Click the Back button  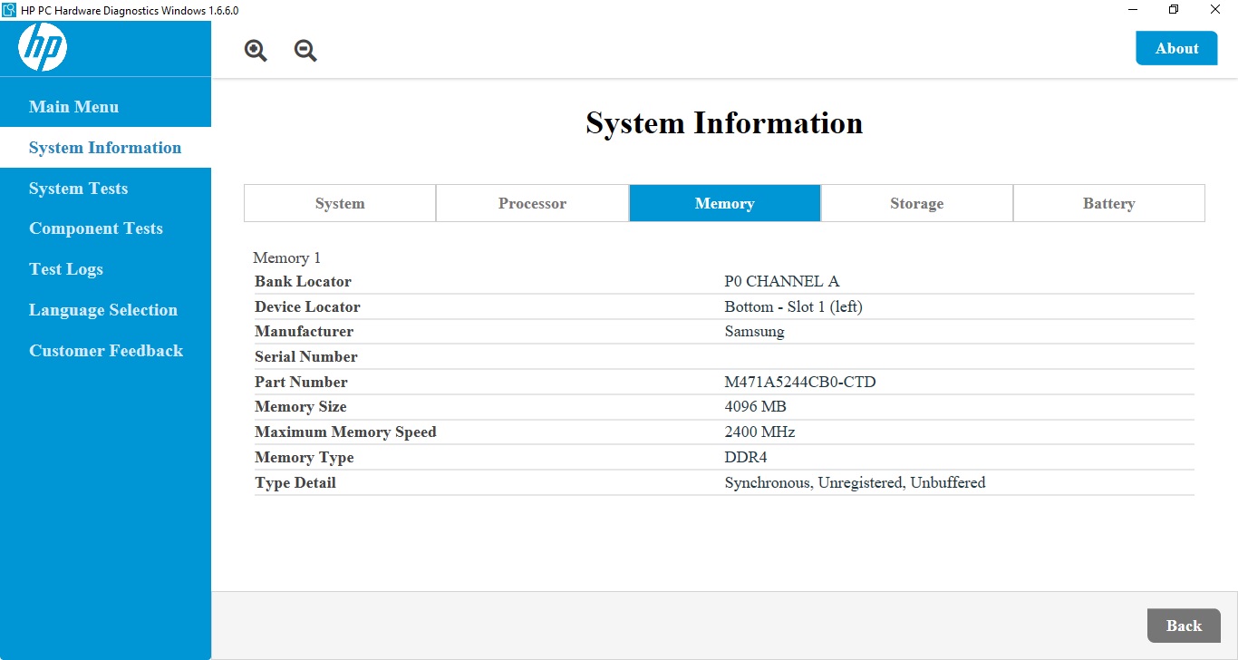click(x=1184, y=626)
